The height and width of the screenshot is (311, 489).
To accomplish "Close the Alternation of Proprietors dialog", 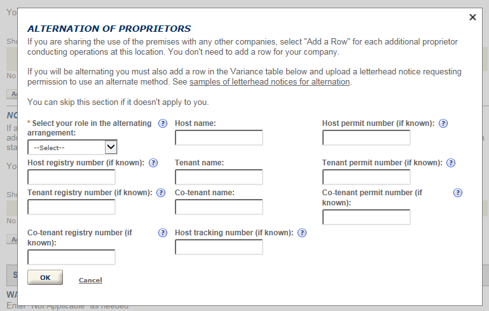I will coord(472,17).
